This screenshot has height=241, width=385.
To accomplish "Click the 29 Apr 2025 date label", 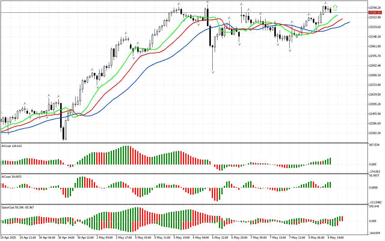I will 9,237.
